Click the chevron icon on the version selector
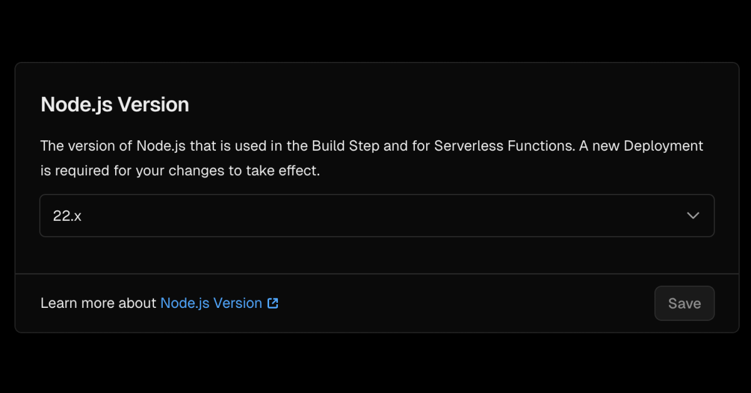Image resolution: width=751 pixels, height=393 pixels. tap(692, 215)
